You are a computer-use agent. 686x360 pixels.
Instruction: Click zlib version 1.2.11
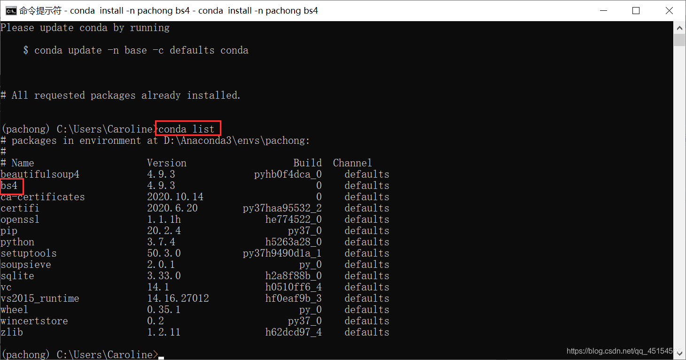point(164,332)
